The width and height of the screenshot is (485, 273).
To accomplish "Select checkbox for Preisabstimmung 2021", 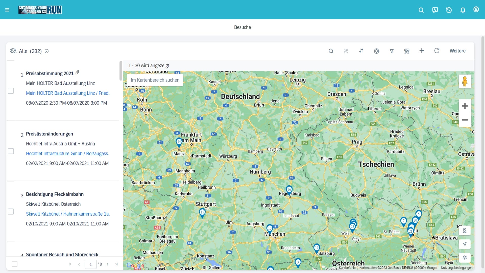I will (x=11, y=91).
